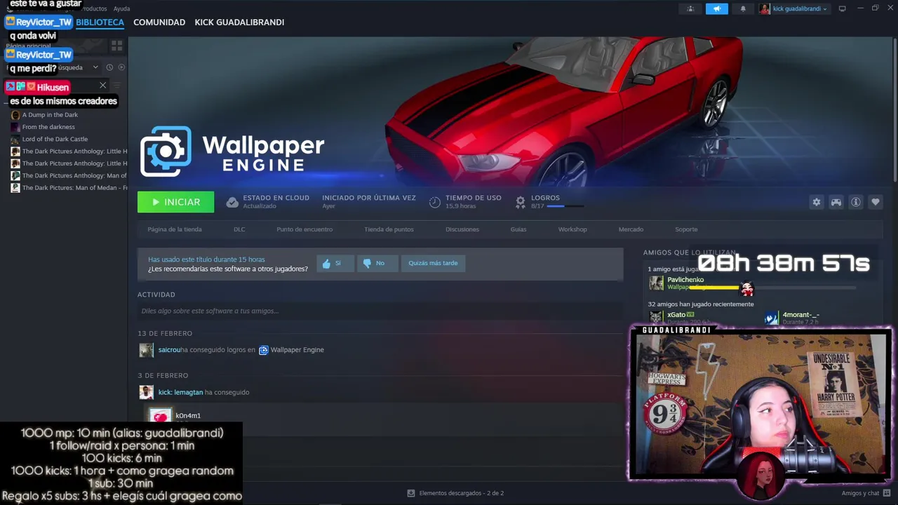The height and width of the screenshot is (505, 898).
Task: Click the achievements gear icon near Logros
Action: click(x=521, y=202)
